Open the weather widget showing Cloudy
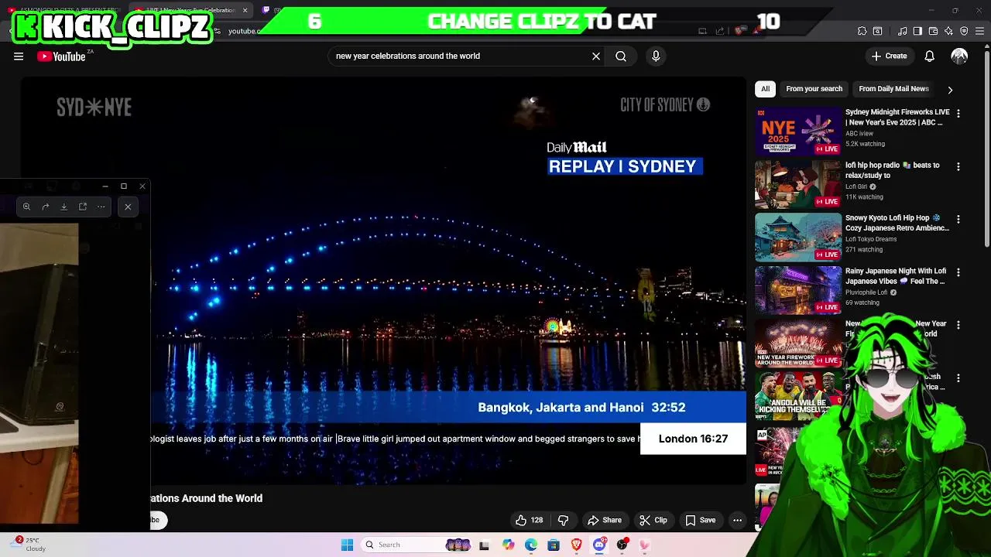 tap(29, 545)
